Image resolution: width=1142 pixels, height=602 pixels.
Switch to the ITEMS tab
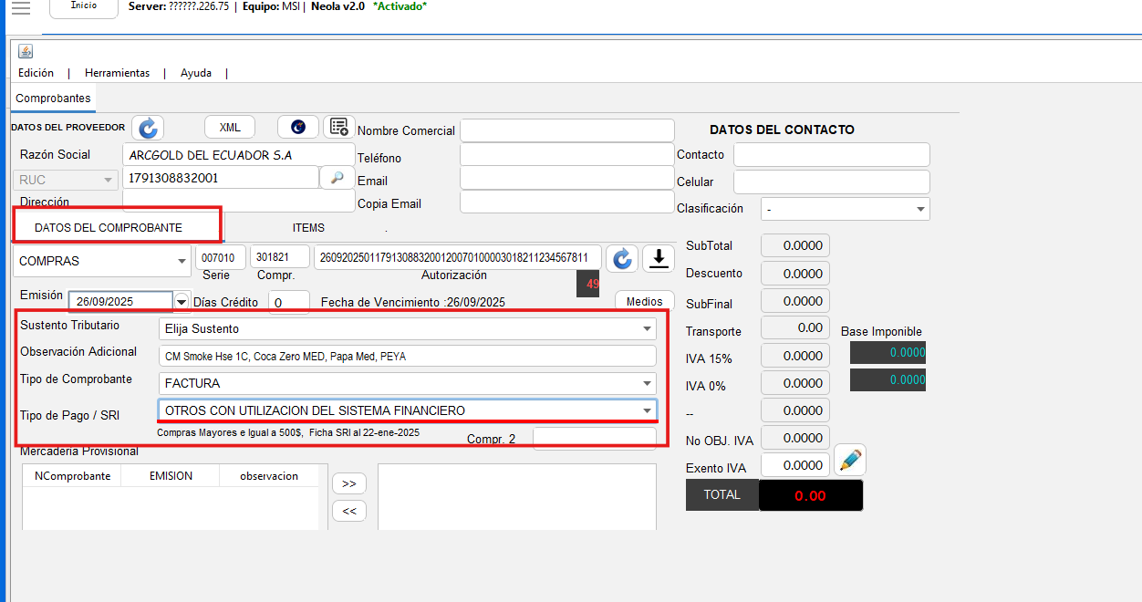pyautogui.click(x=308, y=228)
